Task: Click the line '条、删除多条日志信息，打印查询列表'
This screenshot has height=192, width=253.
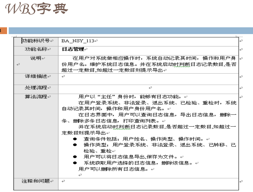Action: 110,121
